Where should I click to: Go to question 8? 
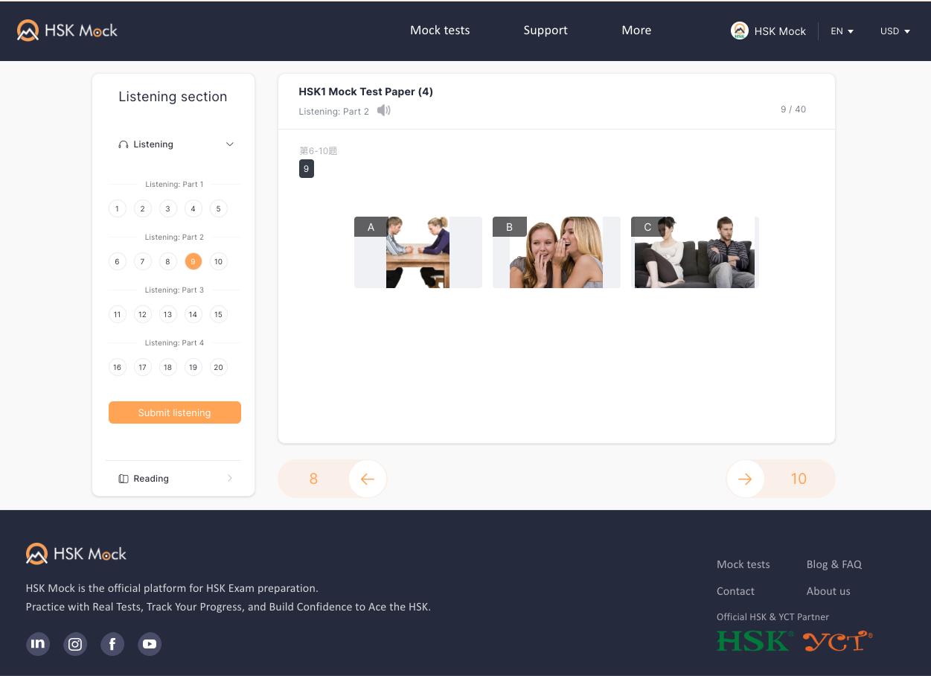pyautogui.click(x=167, y=261)
